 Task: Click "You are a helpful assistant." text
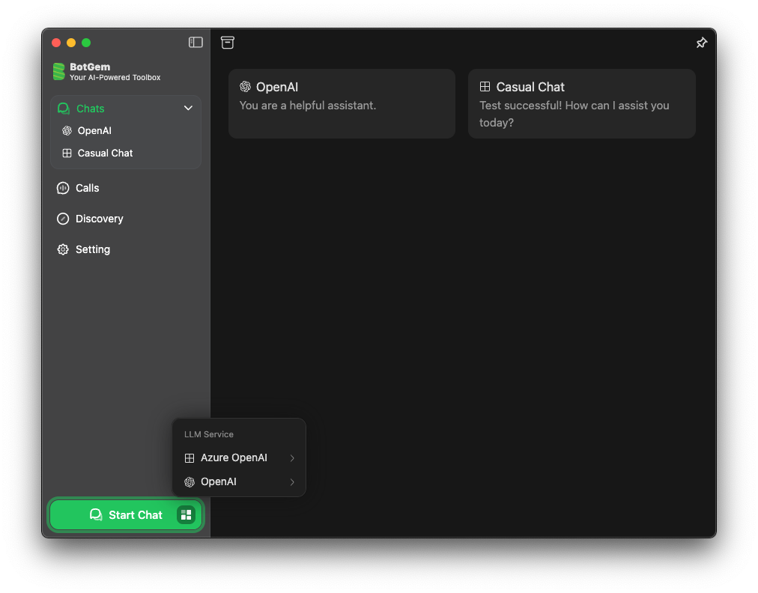308,106
